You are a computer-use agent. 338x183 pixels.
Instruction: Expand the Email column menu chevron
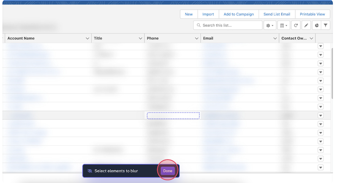pos(275,38)
